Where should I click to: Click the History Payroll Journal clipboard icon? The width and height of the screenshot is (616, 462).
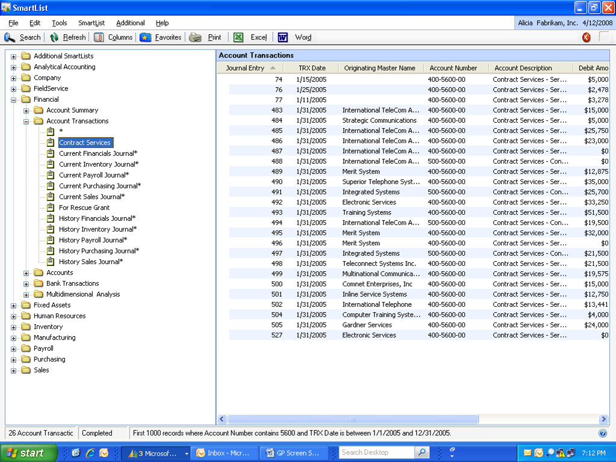click(x=51, y=240)
